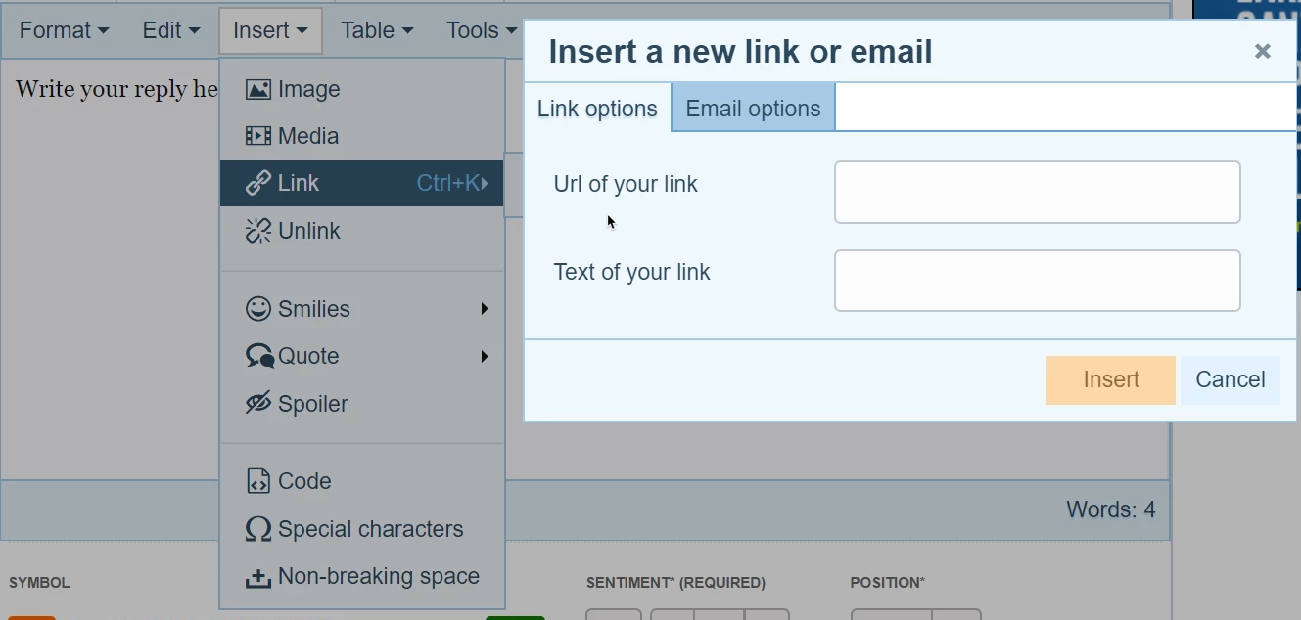
Task: Open the Smilies face icon entry
Action: click(257, 309)
